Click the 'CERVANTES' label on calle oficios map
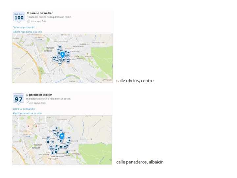 tap(73, 81)
